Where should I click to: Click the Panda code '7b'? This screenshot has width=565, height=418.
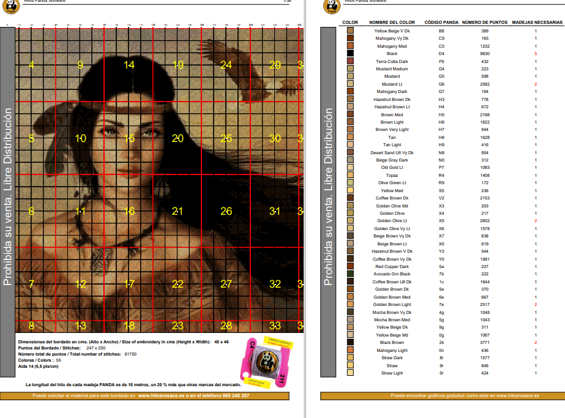click(441, 274)
